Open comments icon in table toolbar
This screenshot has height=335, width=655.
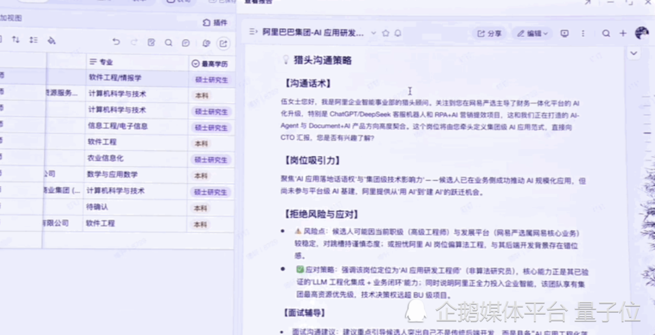click(186, 43)
